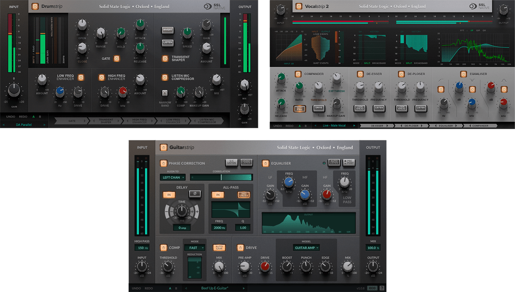Image resolution: width=515 pixels, height=292 pixels.
Task: Click the De-Ploser power icon
Action: pyautogui.click(x=400, y=74)
